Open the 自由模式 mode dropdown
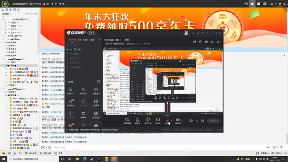 tap(6, 14)
